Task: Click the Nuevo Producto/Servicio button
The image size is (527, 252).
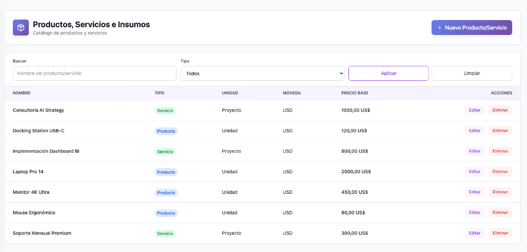Action: tap(471, 27)
